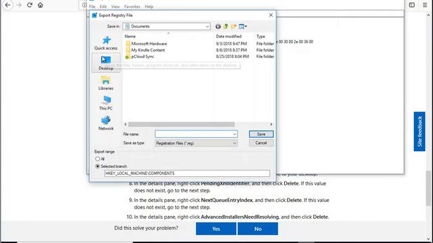Click the Cancel button
Image resolution: width=433 pixels, height=243 pixels.
261,143
